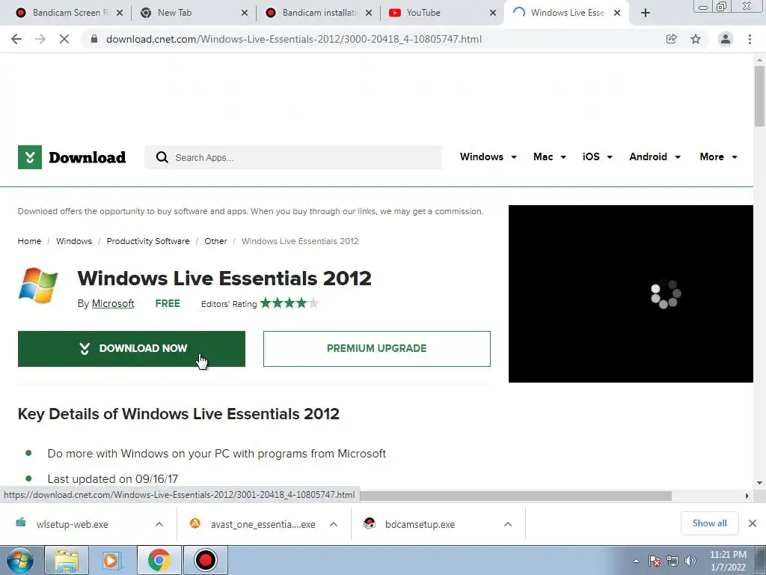Open options chevron for bdcamsetup.exe
766x575 pixels.
[x=508, y=524]
